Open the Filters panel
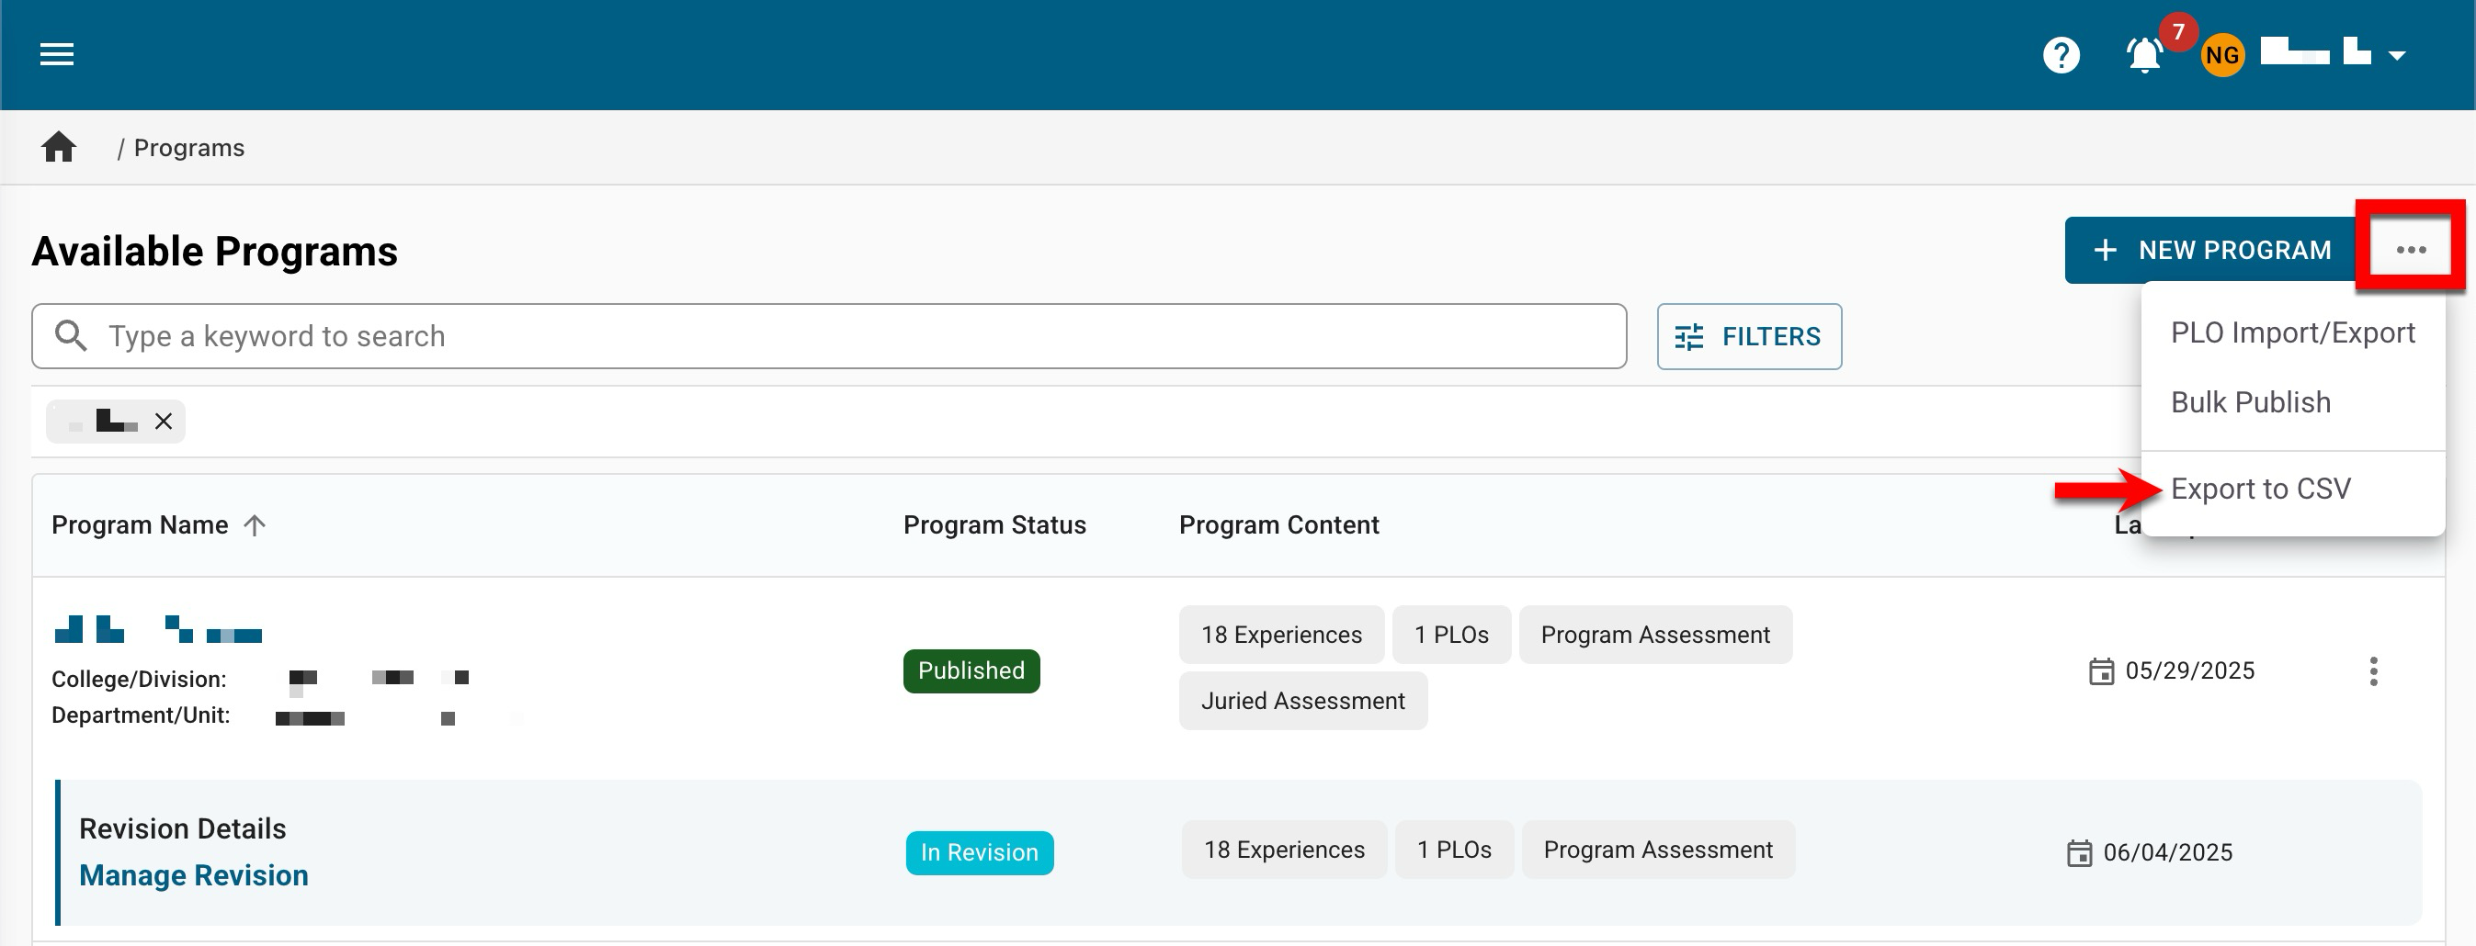The width and height of the screenshot is (2476, 946). click(1748, 336)
